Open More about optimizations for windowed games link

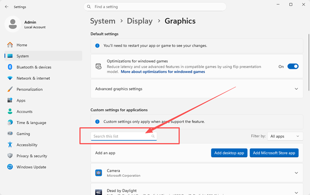pyautogui.click(x=163, y=72)
